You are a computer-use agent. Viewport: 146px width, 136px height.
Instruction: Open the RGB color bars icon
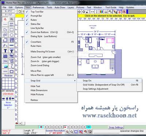101,12
